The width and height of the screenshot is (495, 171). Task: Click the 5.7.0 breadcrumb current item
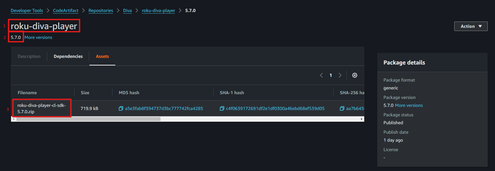(x=190, y=10)
